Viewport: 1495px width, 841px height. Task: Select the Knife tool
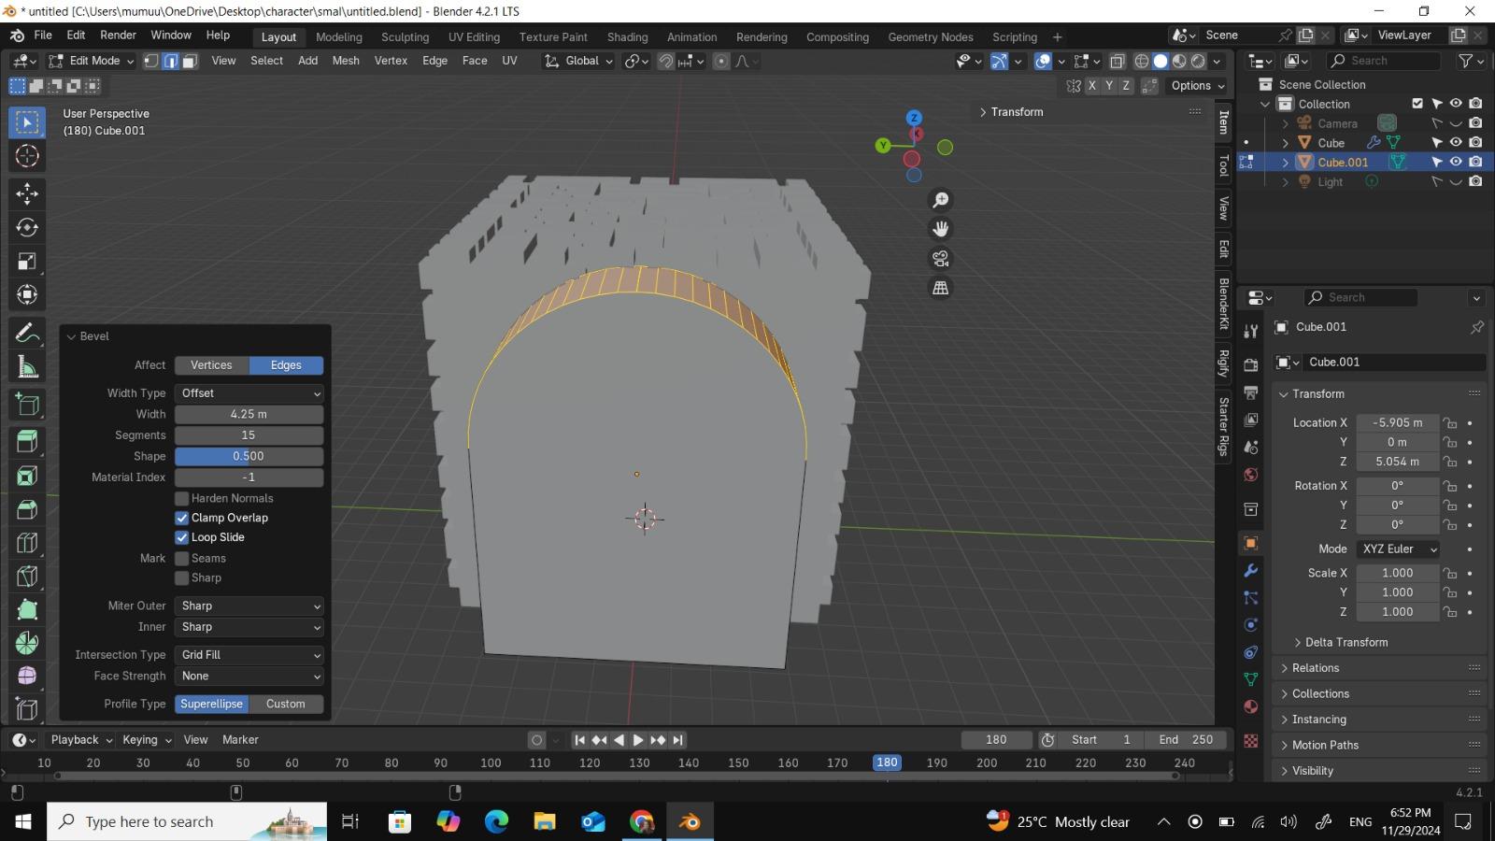tap(27, 577)
